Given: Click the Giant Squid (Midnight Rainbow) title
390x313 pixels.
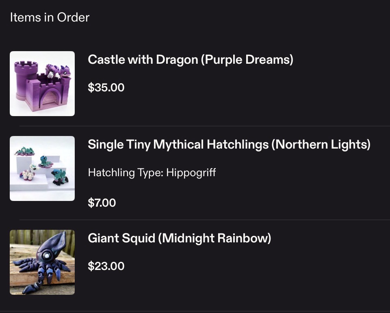Looking at the screenshot, I should [179, 238].
